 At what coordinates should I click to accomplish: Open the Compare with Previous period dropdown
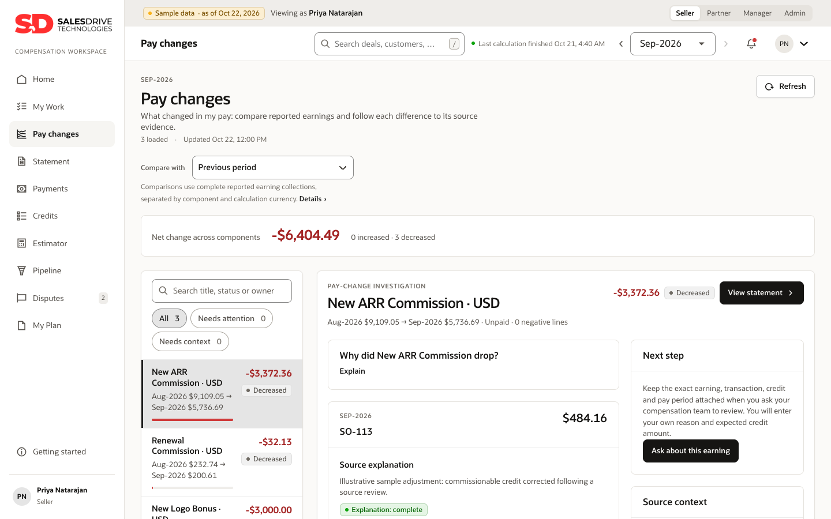(273, 167)
